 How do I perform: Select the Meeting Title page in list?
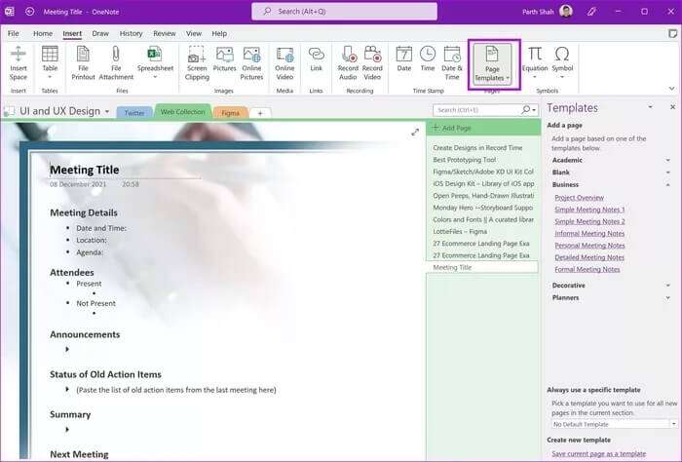click(x=483, y=267)
